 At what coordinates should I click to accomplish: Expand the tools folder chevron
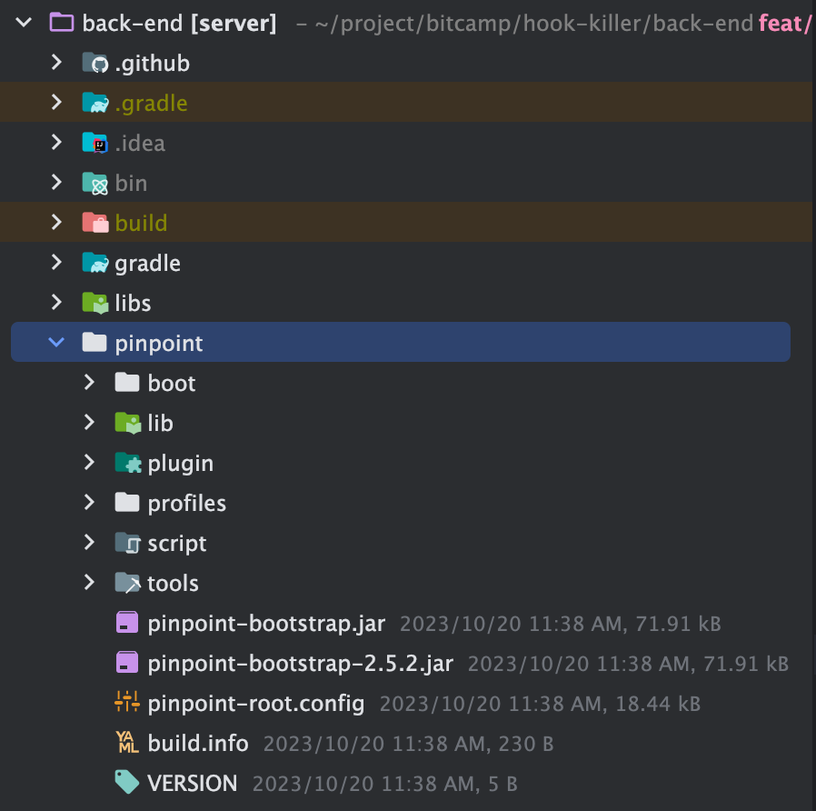90,583
